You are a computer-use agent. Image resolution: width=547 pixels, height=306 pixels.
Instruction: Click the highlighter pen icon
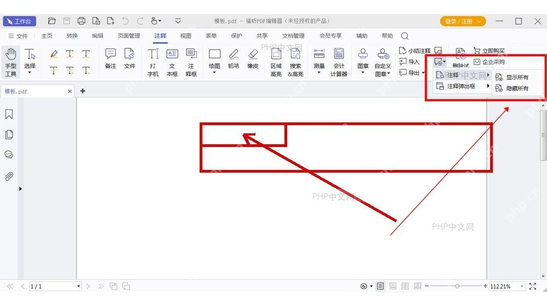54,54
